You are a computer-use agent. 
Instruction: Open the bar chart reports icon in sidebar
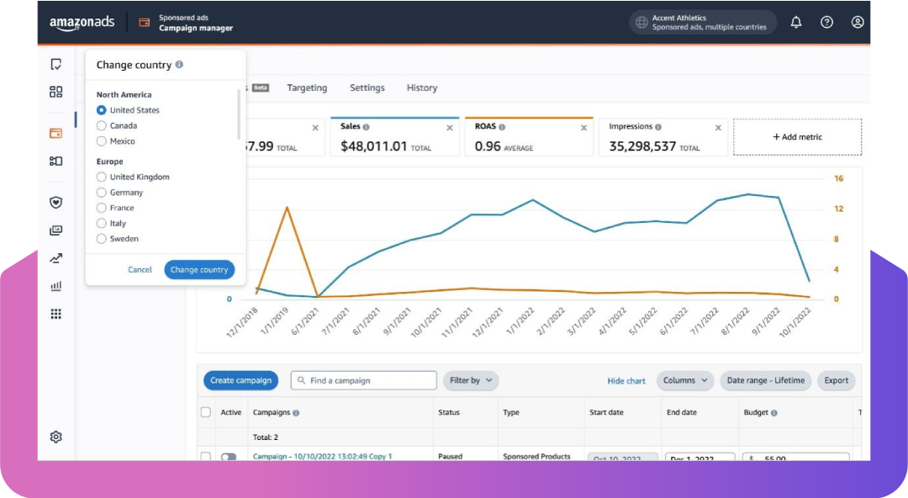55,286
